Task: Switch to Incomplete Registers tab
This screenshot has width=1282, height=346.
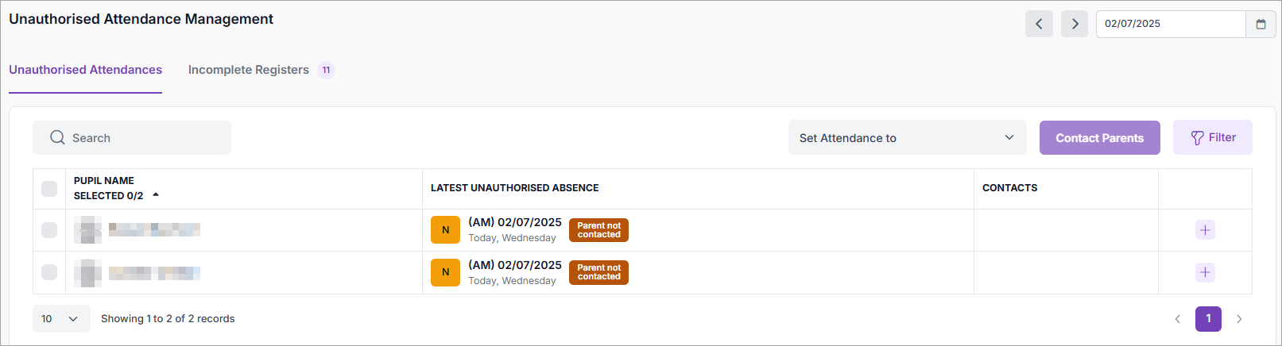Action: coord(249,70)
